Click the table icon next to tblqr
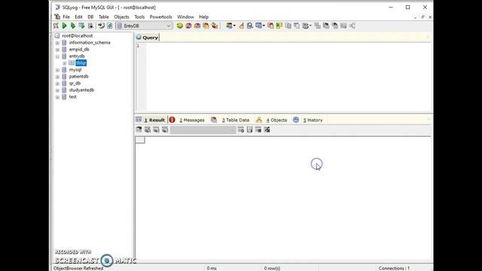This screenshot has width=482, height=271. (72, 62)
